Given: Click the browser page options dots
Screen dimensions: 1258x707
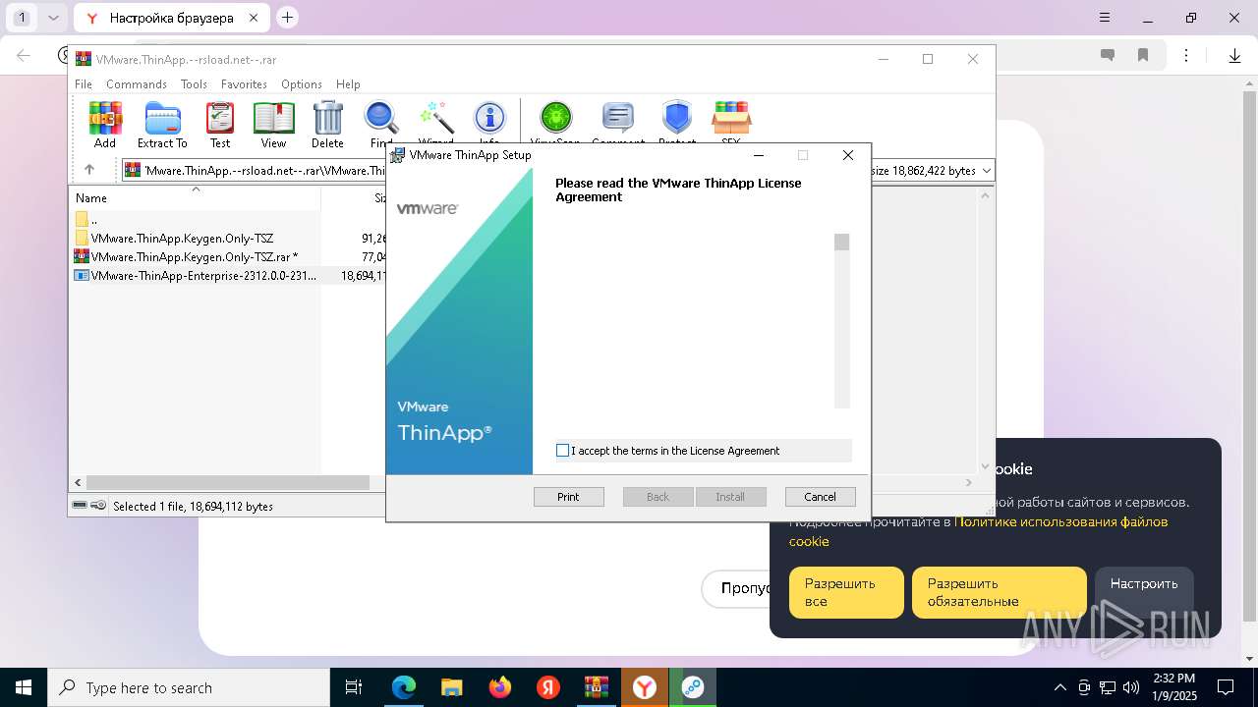Looking at the screenshot, I should [1186, 56].
